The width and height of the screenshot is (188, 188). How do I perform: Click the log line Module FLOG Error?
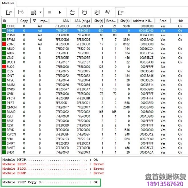click(x=53, y=169)
